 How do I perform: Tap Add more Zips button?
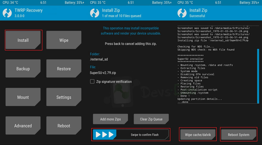pos(110,119)
